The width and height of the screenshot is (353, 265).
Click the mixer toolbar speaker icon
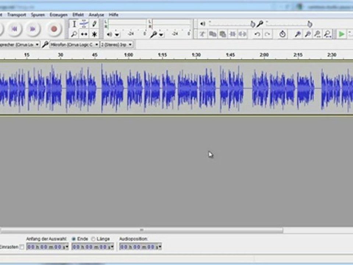pos(203,24)
